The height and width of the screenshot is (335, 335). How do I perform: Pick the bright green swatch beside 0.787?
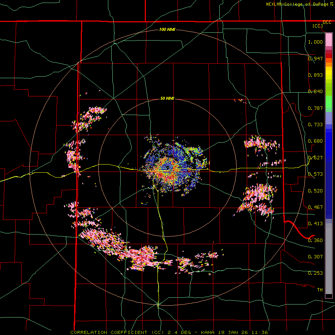tap(329, 104)
